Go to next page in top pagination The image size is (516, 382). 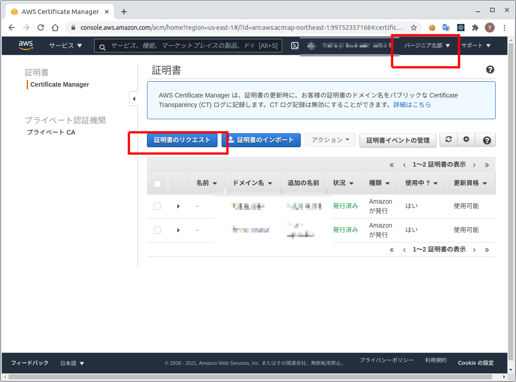coord(474,165)
